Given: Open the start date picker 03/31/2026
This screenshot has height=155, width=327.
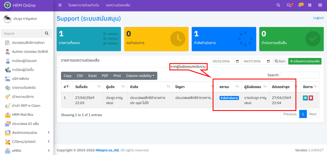Looking at the screenshot, I should coord(226,61).
